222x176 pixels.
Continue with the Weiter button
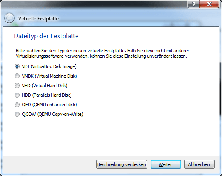click(x=166, y=164)
